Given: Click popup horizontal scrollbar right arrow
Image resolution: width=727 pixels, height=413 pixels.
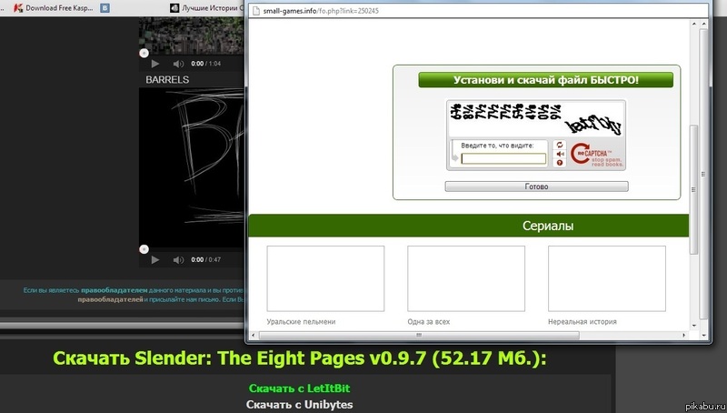Looking at the screenshot, I should tap(684, 335).
